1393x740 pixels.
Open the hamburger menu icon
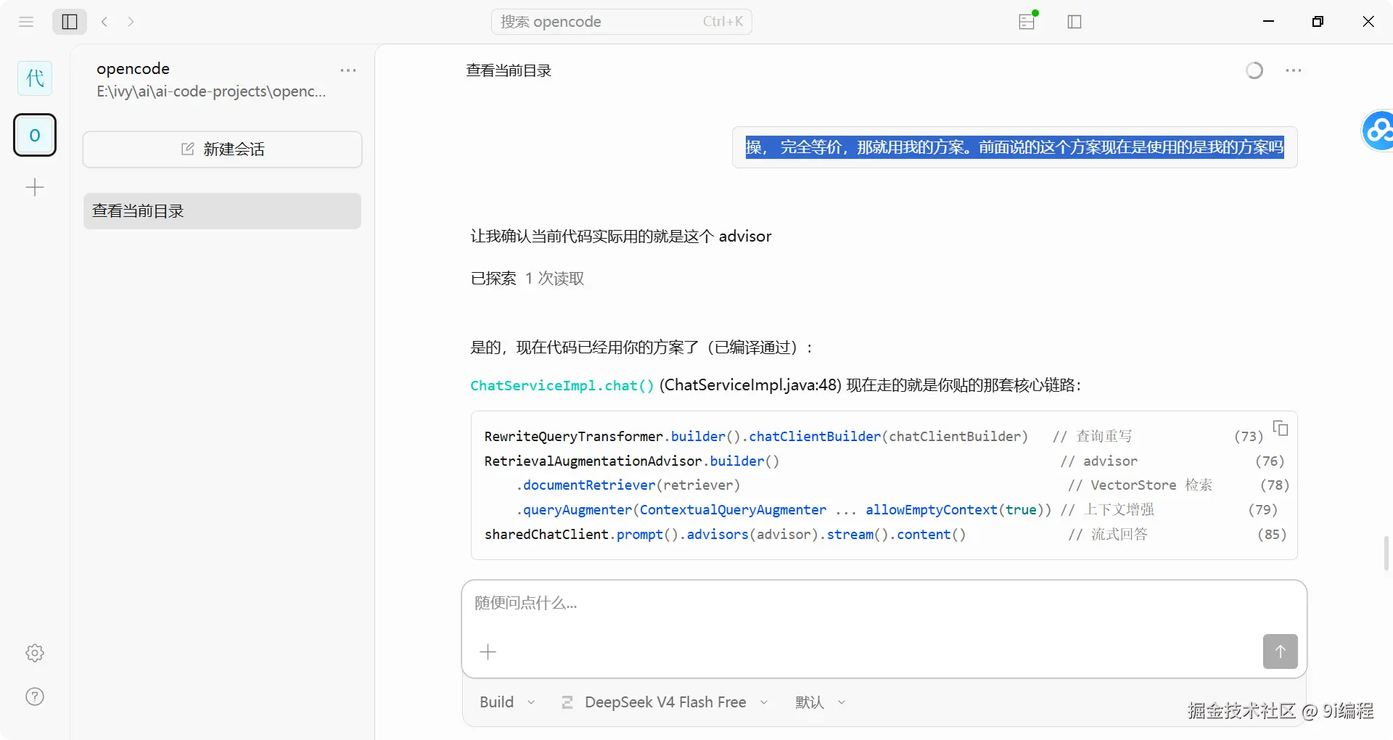point(26,22)
